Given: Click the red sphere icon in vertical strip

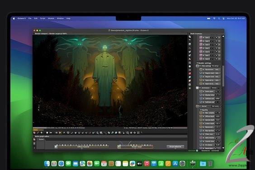Looking at the screenshot, I should tap(190, 74).
